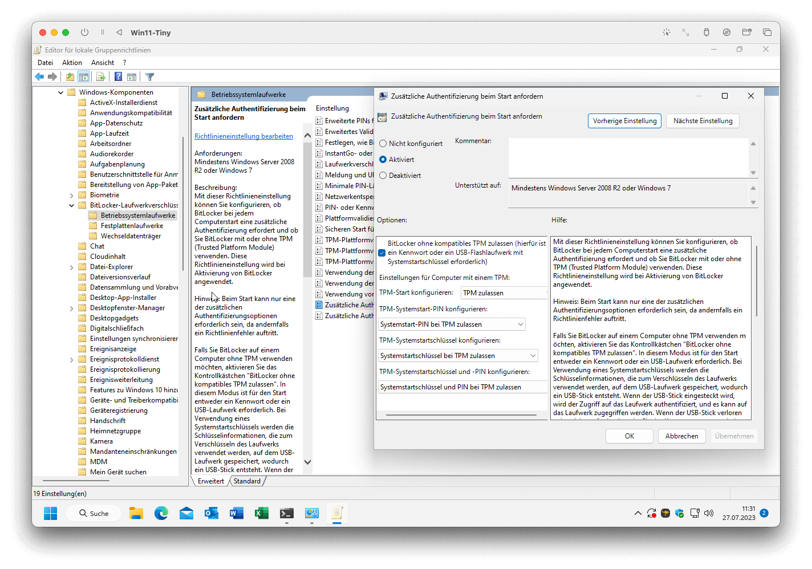Open the Windows Security shield in system tray
This screenshot has height=569, width=812.
click(x=679, y=513)
